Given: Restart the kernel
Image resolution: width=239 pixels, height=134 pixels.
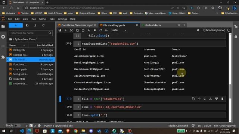Looking at the screenshot, I should (x=100, y=30).
